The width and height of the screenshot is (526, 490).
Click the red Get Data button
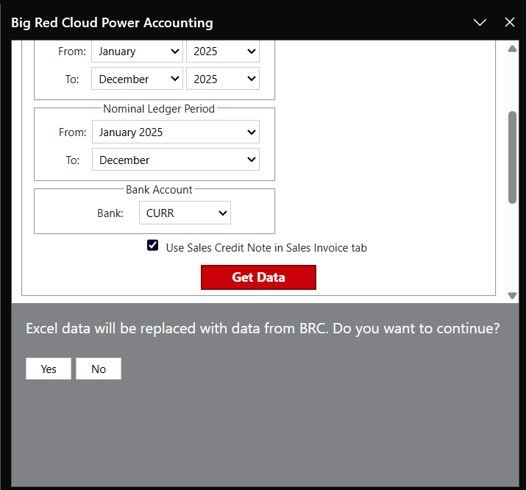click(x=258, y=277)
